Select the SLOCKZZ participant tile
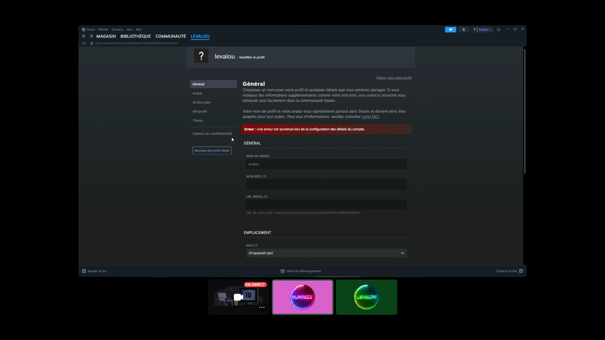Viewport: 605px width, 340px height. (302, 297)
